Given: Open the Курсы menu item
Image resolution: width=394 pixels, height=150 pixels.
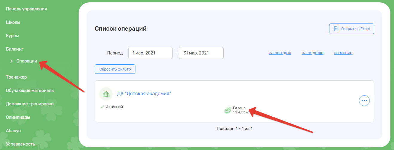Looking at the screenshot, I should tap(13, 36).
